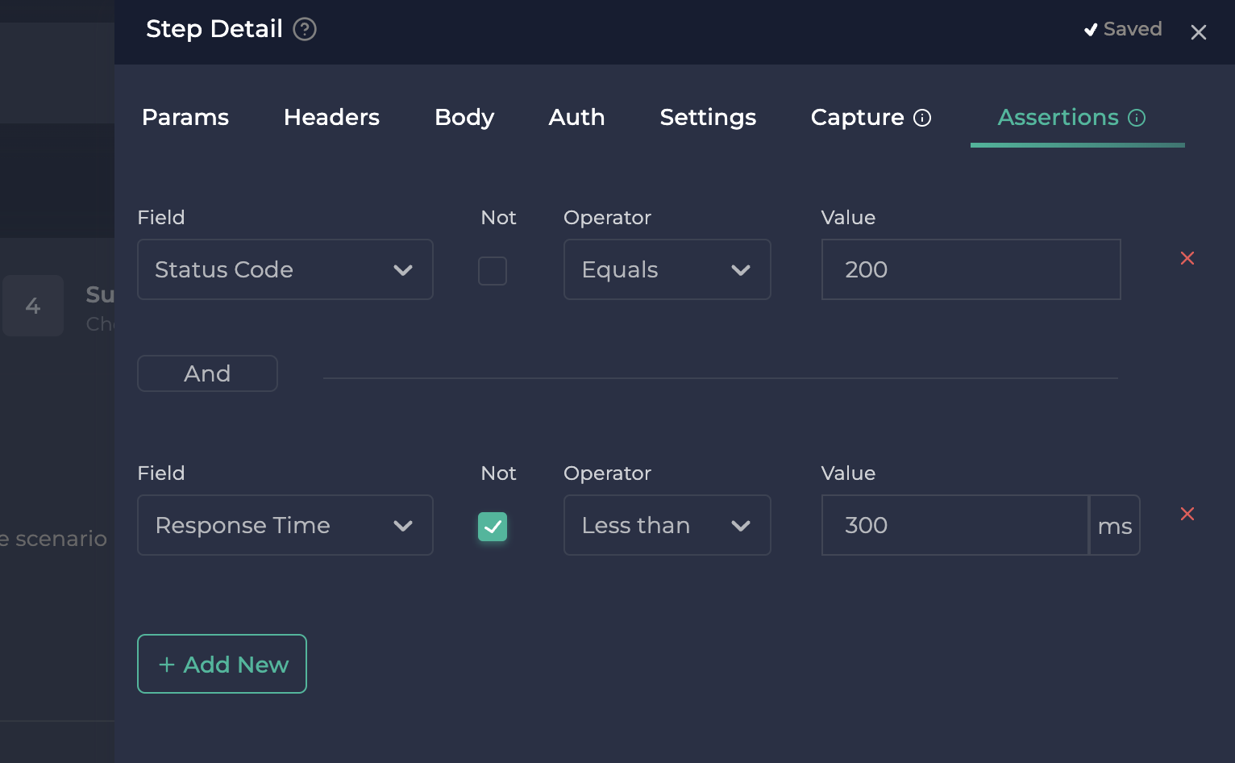Screen dimensions: 1235x763
Task: Open the Equals operator dropdown
Action: point(667,269)
